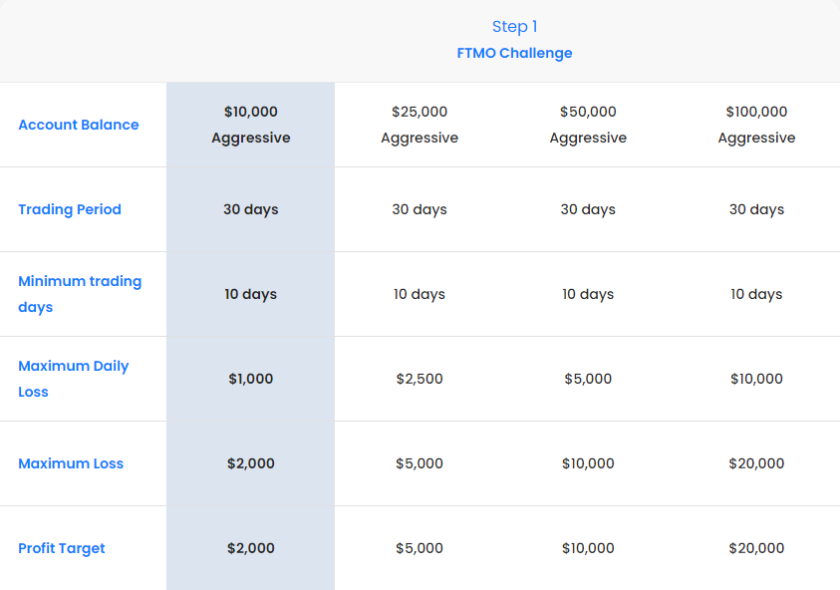Image resolution: width=840 pixels, height=590 pixels.
Task: Pick the $100,000 Aggressive account option
Action: 756,125
